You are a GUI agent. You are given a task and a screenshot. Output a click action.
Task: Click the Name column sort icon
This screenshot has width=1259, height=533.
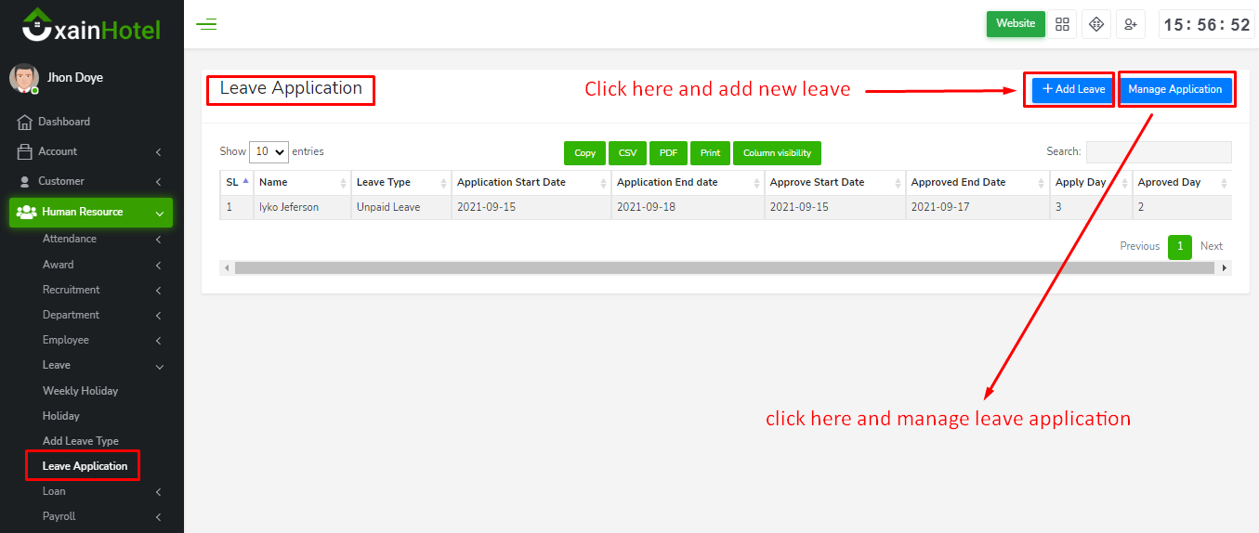344,183
